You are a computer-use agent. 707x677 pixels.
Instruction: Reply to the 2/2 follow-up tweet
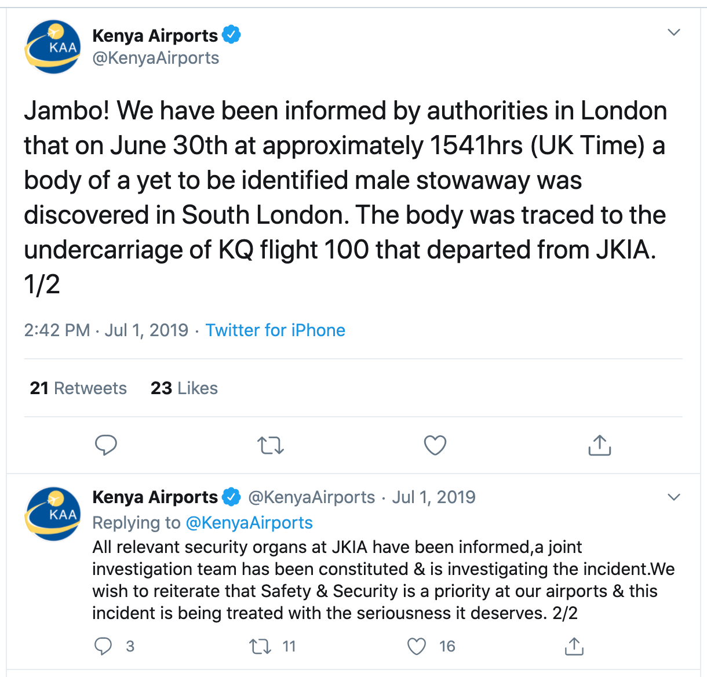[103, 646]
